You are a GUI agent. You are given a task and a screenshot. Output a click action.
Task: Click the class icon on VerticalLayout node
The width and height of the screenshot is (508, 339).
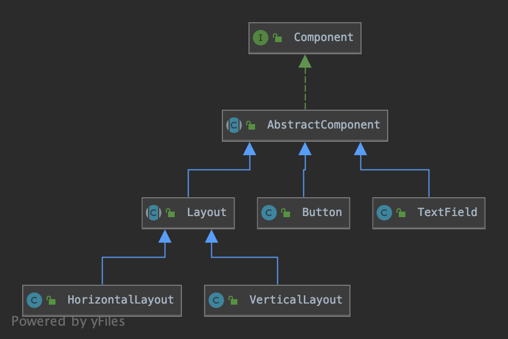[216, 300]
